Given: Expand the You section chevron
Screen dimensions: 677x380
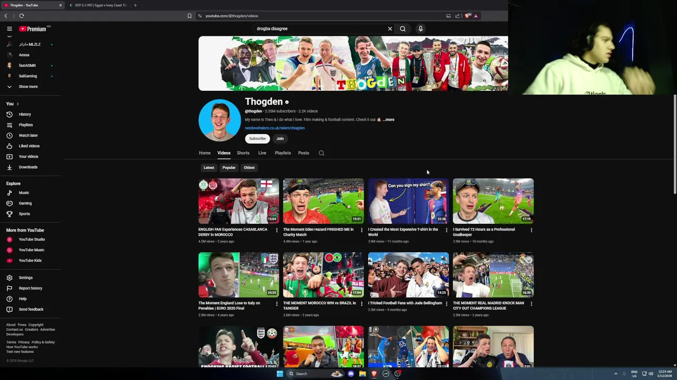Looking at the screenshot, I should click(x=17, y=104).
